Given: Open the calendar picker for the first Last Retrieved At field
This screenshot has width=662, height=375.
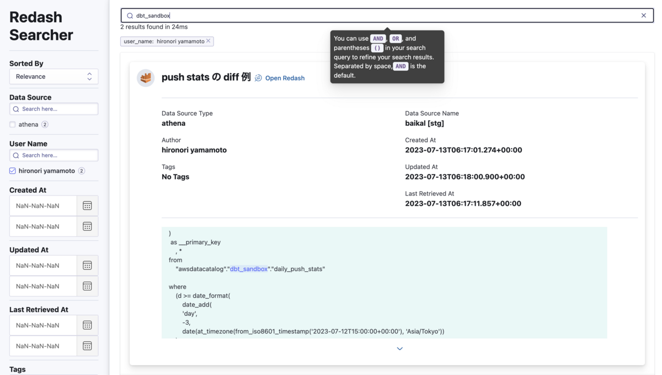Looking at the screenshot, I should pyautogui.click(x=87, y=325).
